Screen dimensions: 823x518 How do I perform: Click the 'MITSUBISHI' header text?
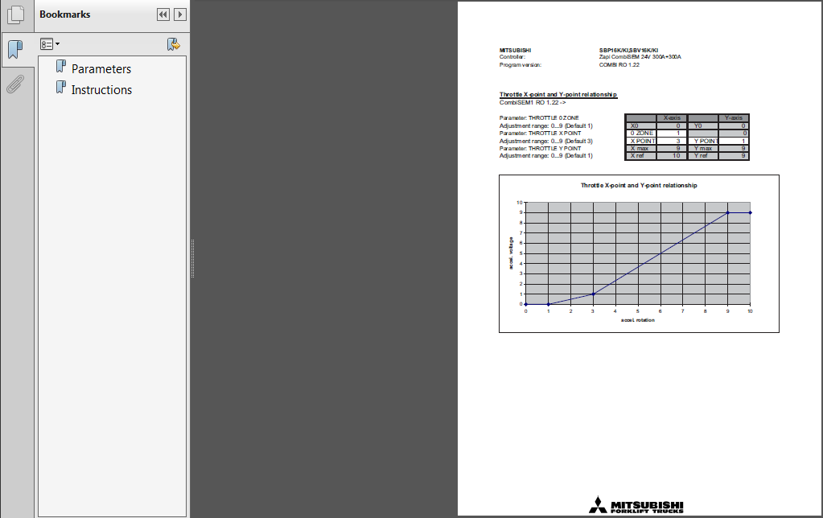point(515,51)
